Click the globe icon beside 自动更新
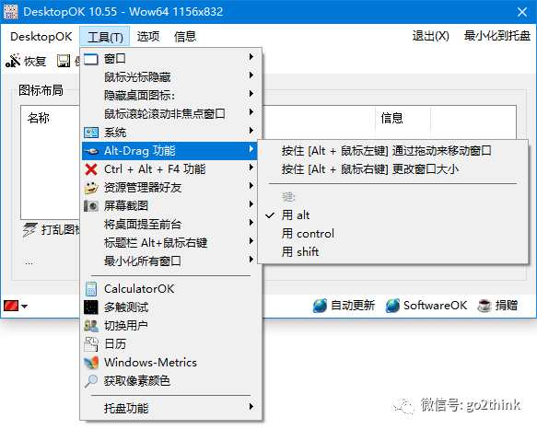The height and width of the screenshot is (429, 537). (320, 306)
